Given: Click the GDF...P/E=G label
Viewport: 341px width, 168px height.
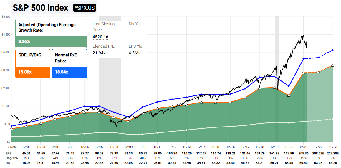Looking at the screenshot, I should point(30,55).
